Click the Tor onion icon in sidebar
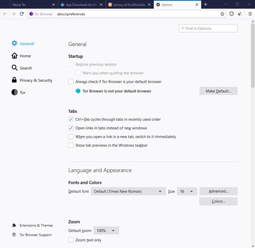This screenshot has height=248, width=255. pyautogui.click(x=14, y=92)
